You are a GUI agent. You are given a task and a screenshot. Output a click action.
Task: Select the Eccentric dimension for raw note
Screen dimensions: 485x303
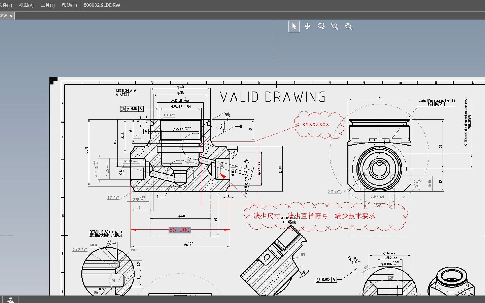point(466,122)
